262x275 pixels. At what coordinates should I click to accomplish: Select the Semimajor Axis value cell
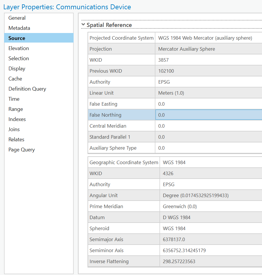(203, 239)
